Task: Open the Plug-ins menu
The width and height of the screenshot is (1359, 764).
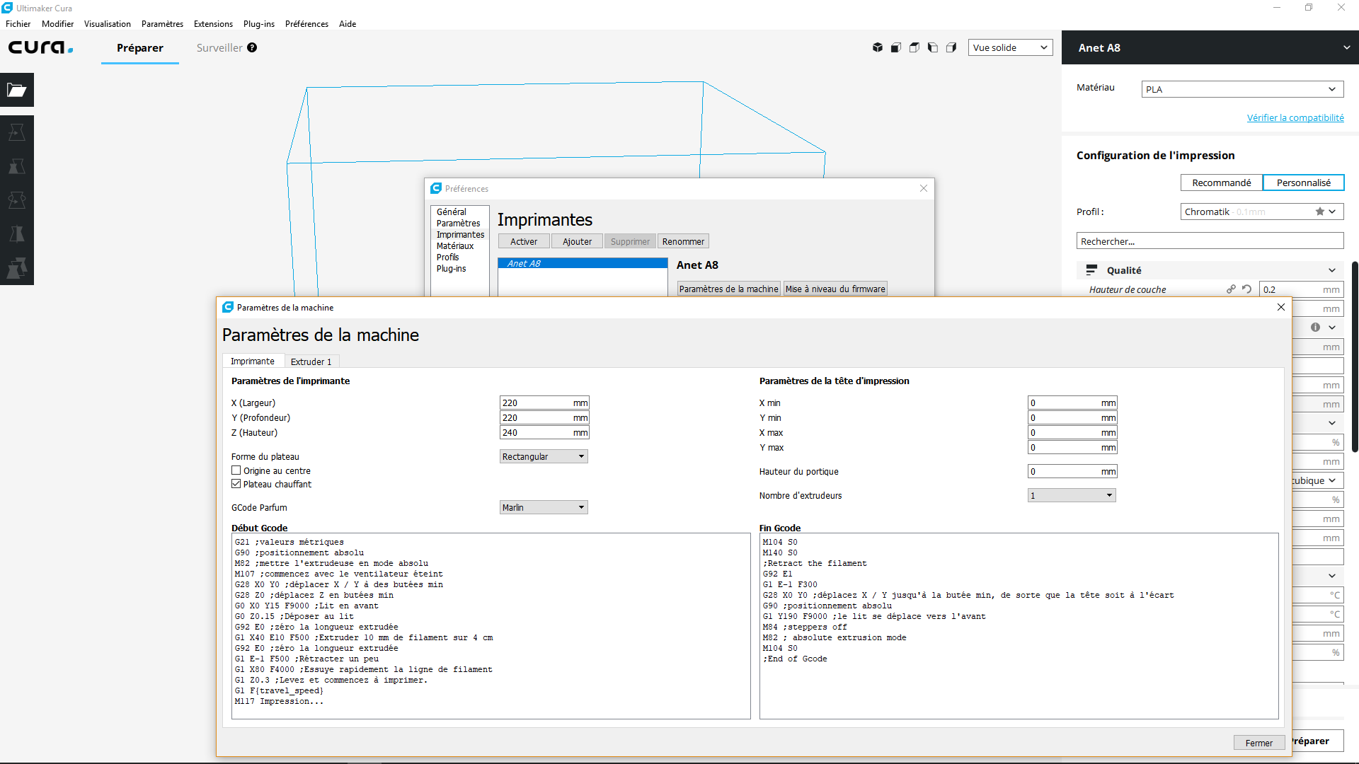Action: pos(258,23)
